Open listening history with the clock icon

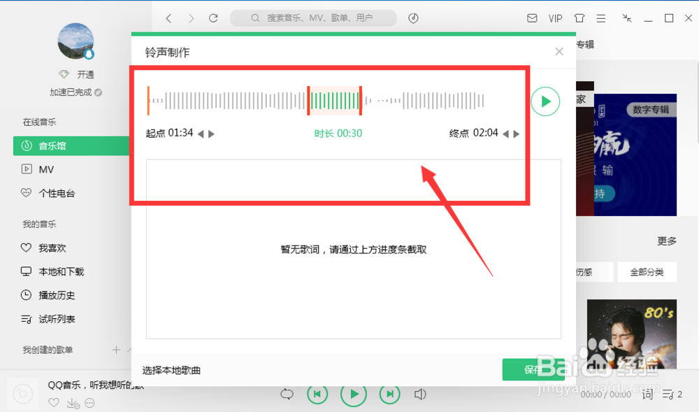(x=412, y=18)
